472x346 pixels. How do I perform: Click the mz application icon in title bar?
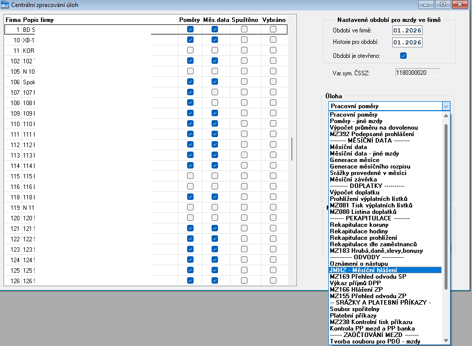point(5,5)
